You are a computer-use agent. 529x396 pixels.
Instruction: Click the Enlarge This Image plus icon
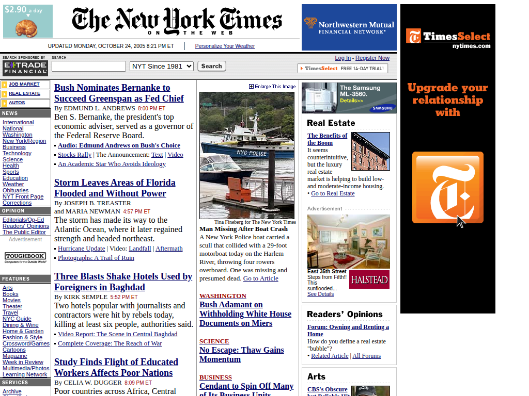pos(251,87)
